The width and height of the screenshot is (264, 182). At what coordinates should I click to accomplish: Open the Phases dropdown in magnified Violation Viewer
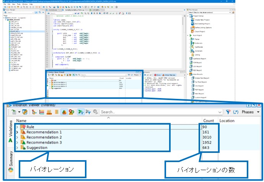point(251,112)
